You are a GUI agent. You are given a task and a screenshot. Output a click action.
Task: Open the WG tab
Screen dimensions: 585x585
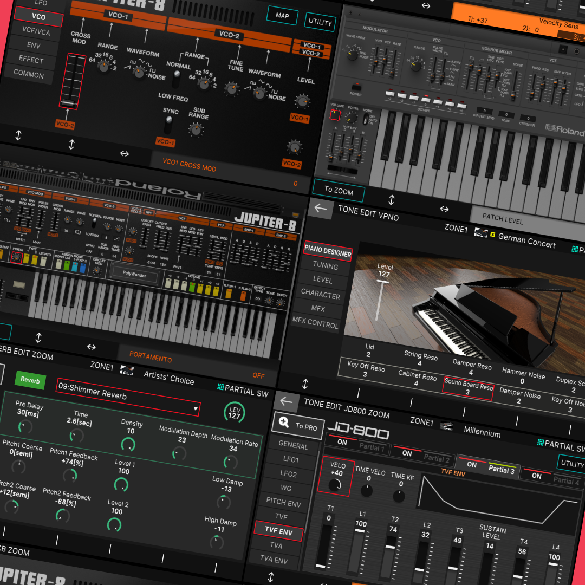(286, 488)
